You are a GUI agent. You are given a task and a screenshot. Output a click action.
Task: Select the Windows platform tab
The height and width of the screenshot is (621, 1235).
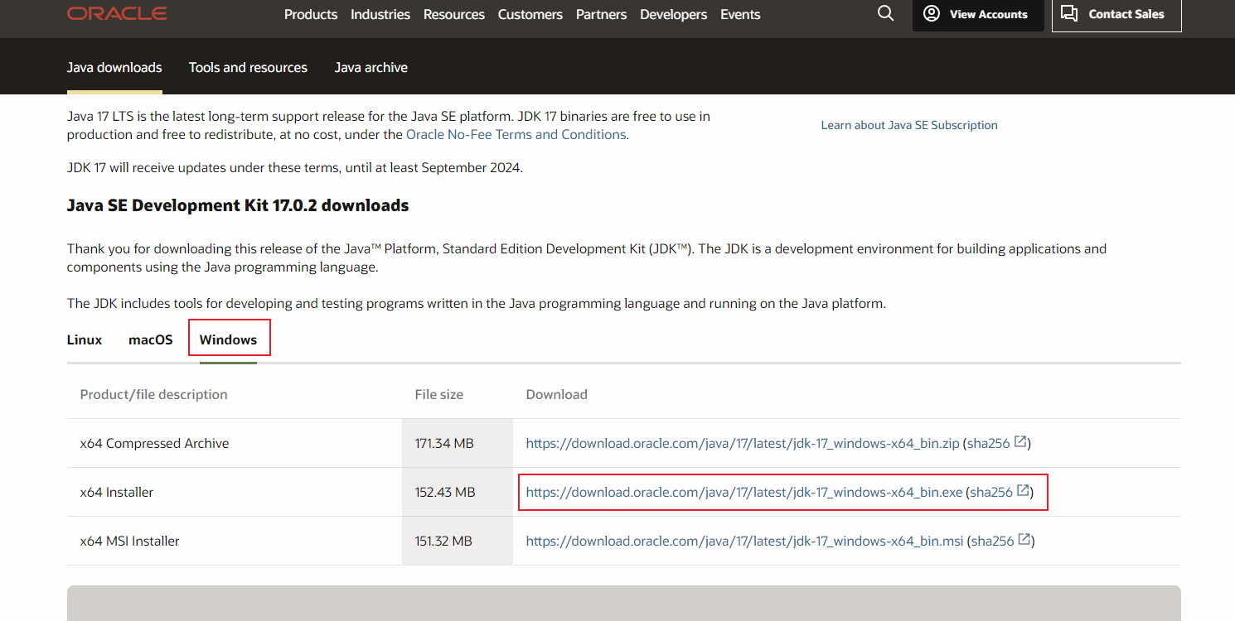coord(229,339)
